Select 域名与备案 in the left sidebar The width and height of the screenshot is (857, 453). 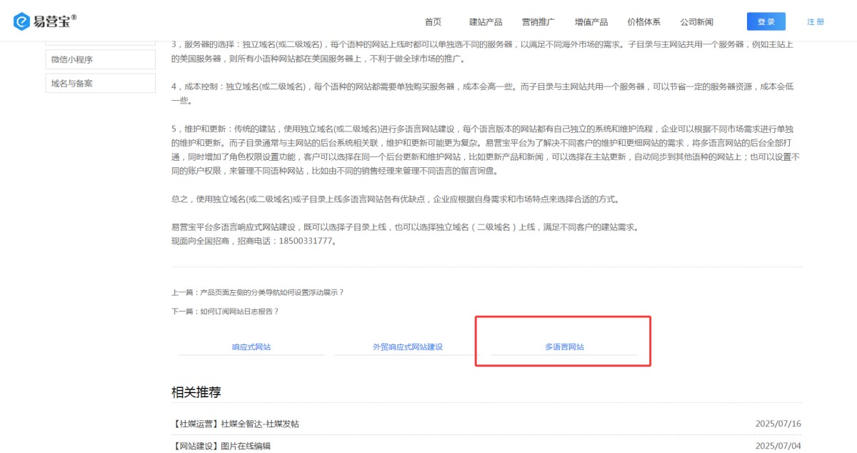100,84
